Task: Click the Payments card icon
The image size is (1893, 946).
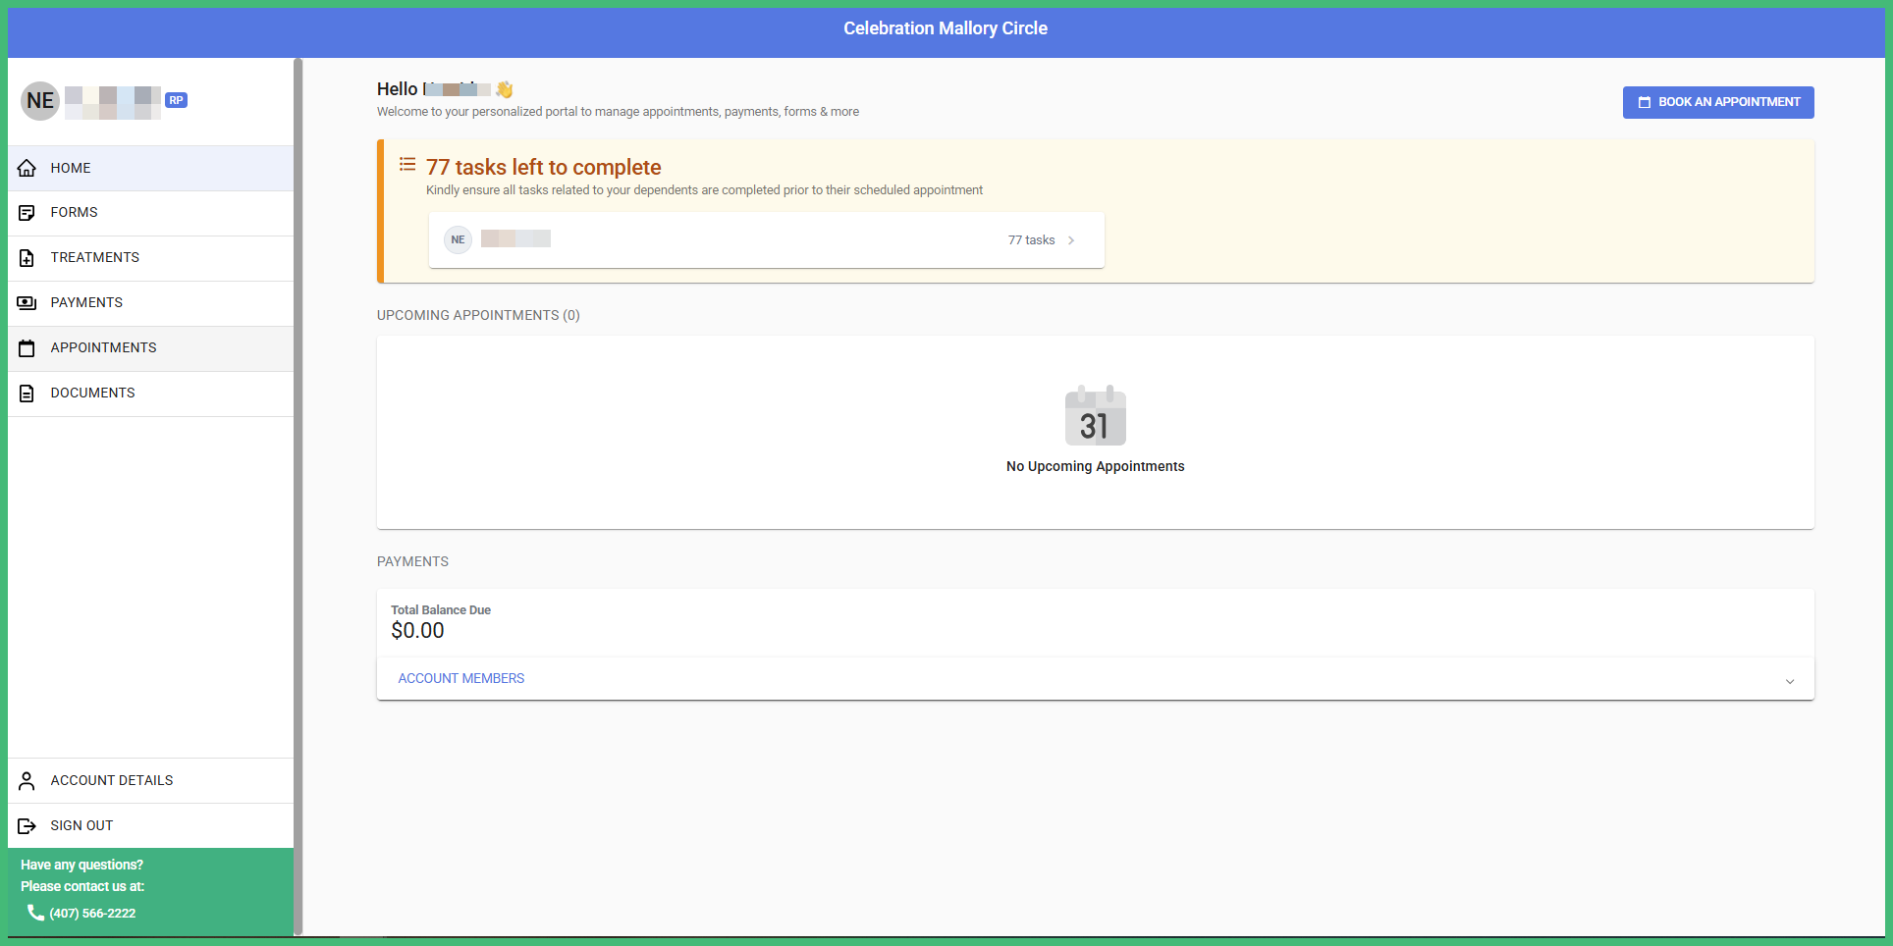Action: 27,302
